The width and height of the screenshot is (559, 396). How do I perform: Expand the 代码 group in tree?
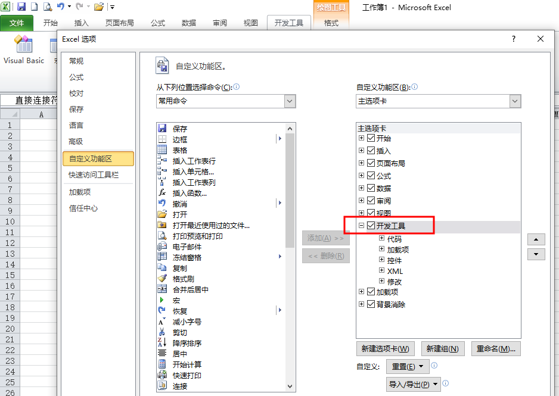click(x=382, y=239)
